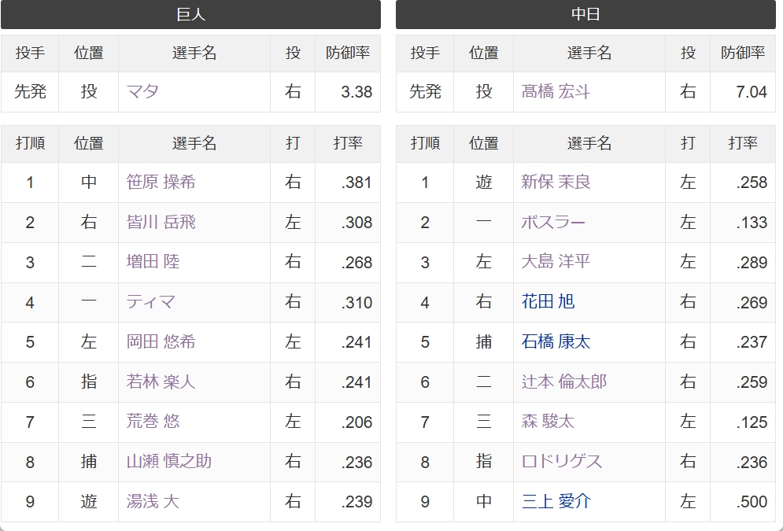
Task: Open 三上 愛介 player profile
Action: pyautogui.click(x=556, y=502)
